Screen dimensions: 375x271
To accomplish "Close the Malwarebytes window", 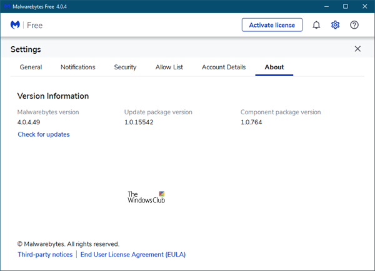I will click(365, 6).
